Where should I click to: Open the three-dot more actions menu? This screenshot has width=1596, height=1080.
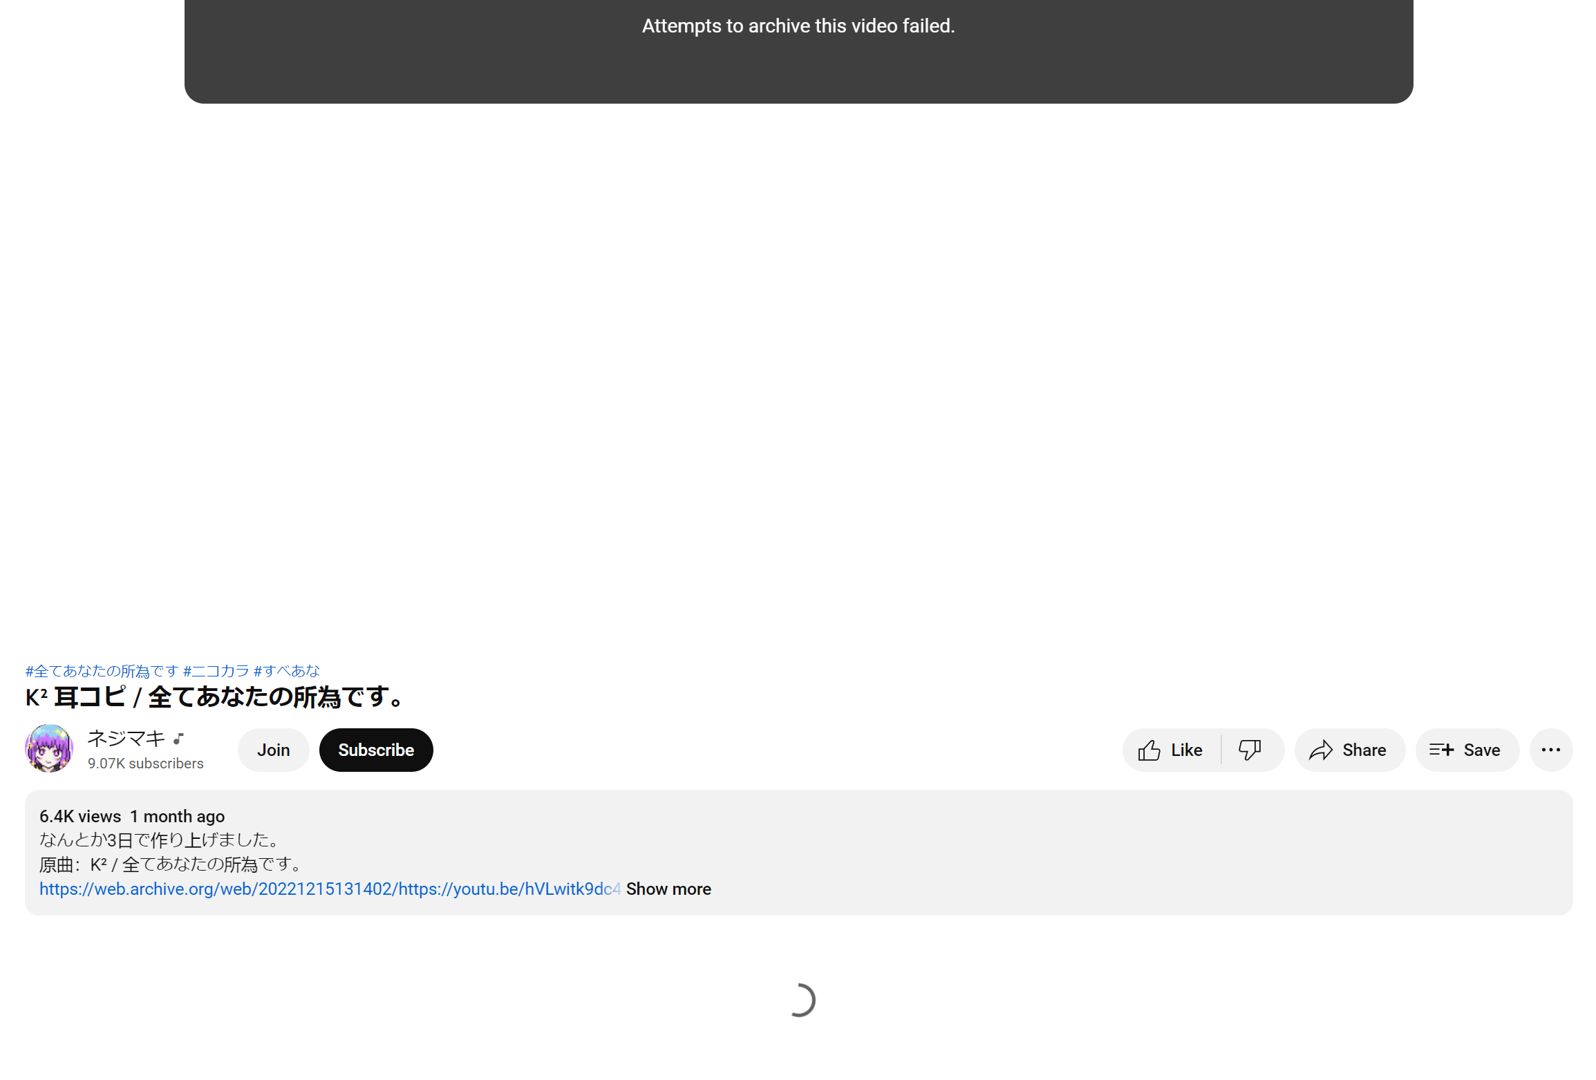pyautogui.click(x=1551, y=750)
